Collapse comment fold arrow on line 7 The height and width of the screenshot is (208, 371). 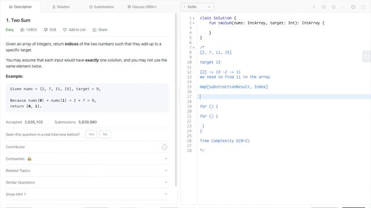[x=194, y=47]
